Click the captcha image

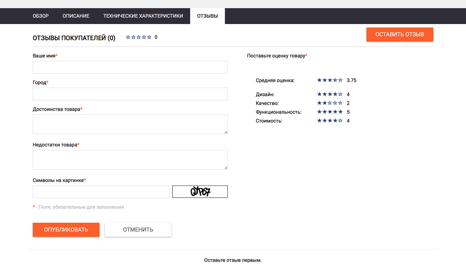point(200,192)
